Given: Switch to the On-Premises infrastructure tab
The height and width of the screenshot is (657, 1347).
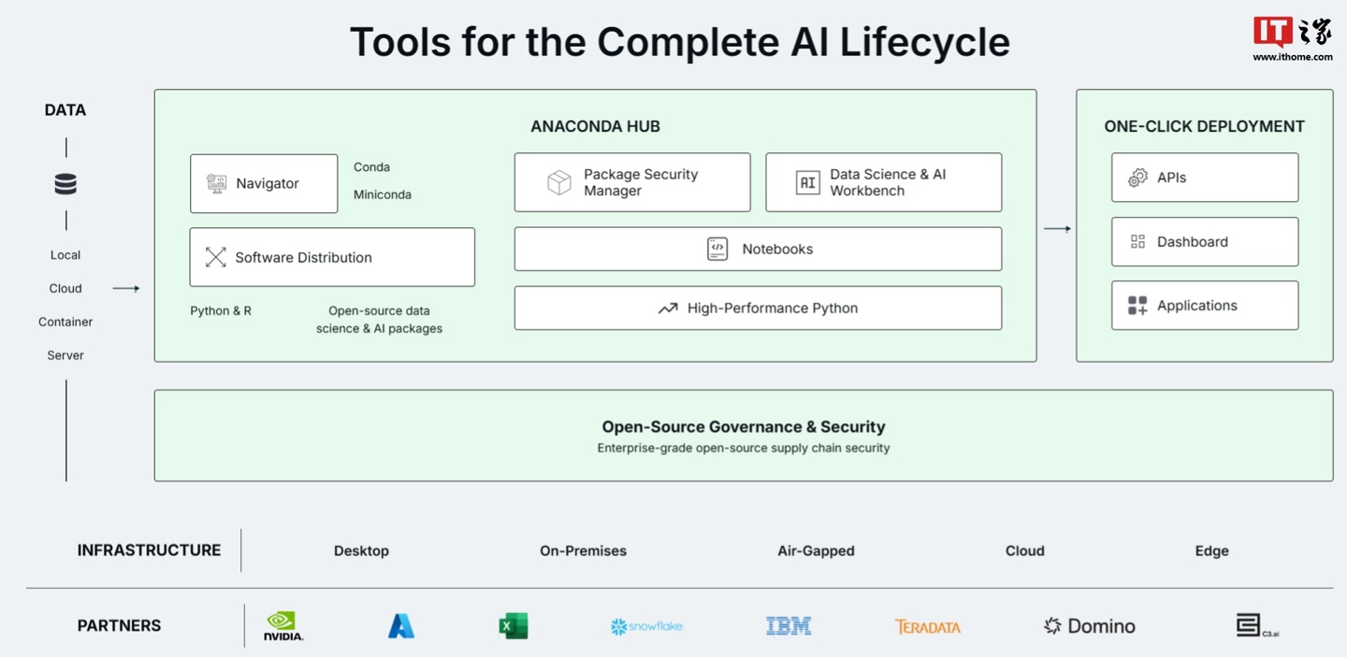Looking at the screenshot, I should [x=583, y=550].
